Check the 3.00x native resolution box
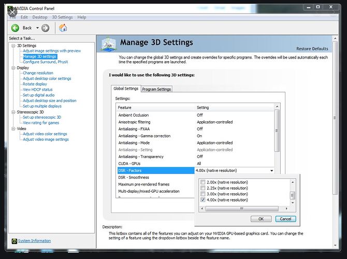Viewport: 347px width, 259px height. click(203, 194)
